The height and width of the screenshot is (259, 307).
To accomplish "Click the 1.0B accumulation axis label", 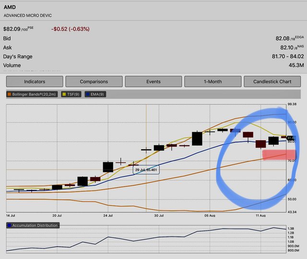I will click(291, 242).
